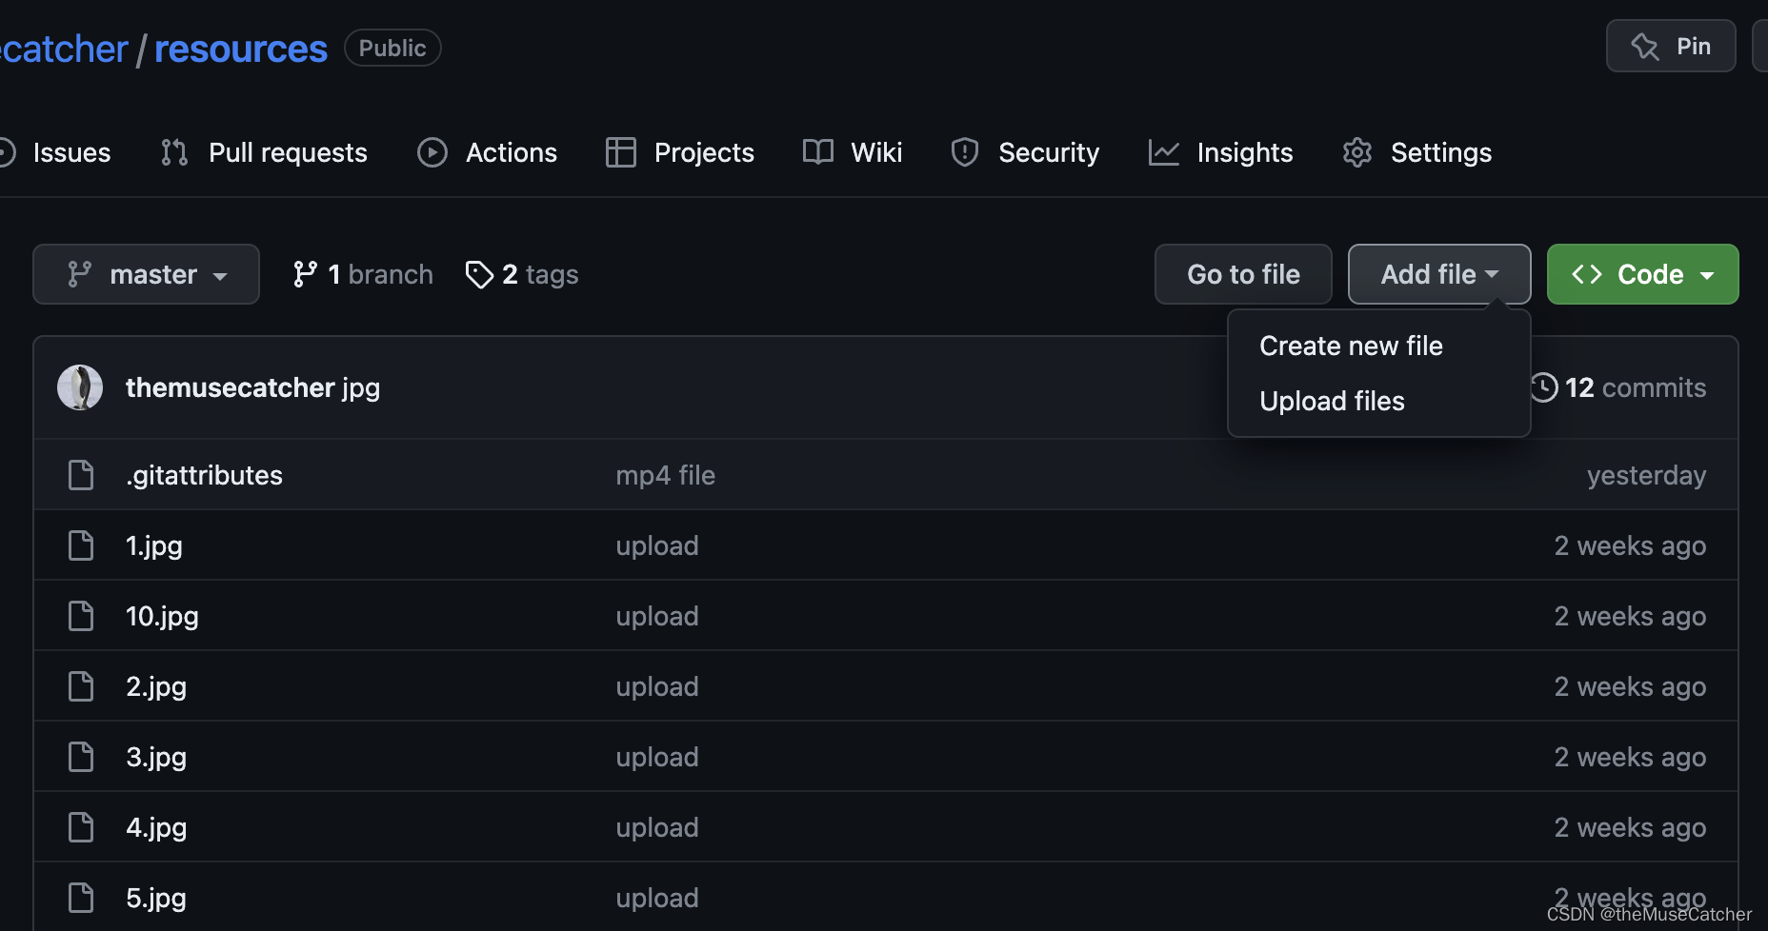
Task: Select Upload files from the menu
Action: (1332, 401)
